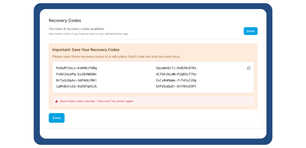The width and height of the screenshot is (306, 148).
Task: Click the Done button in the header
Action: 251,31
